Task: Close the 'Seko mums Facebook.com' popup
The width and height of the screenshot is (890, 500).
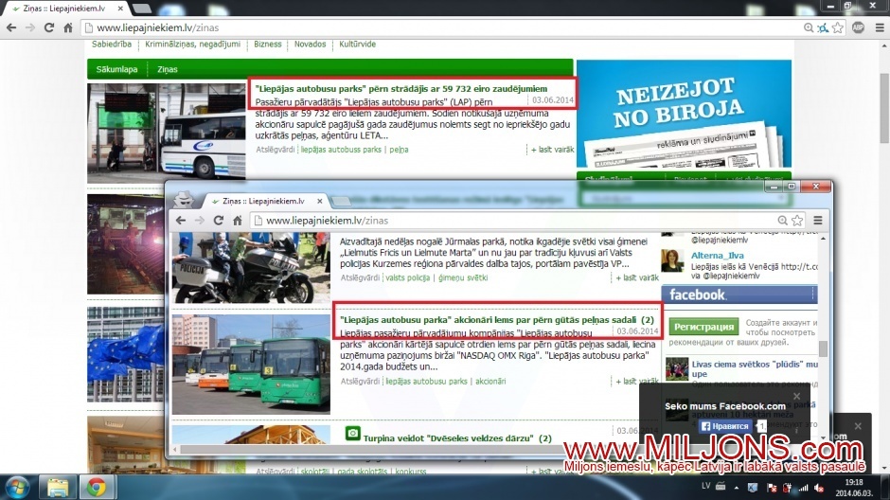Action: pos(796,396)
